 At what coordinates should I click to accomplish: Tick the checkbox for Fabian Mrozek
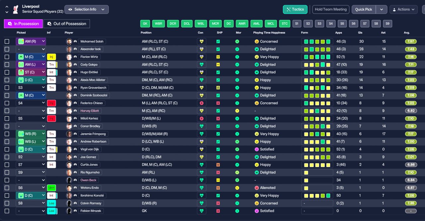7,211
